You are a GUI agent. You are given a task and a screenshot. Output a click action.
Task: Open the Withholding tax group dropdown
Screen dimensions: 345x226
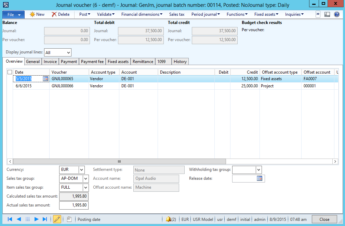[x=258, y=169]
